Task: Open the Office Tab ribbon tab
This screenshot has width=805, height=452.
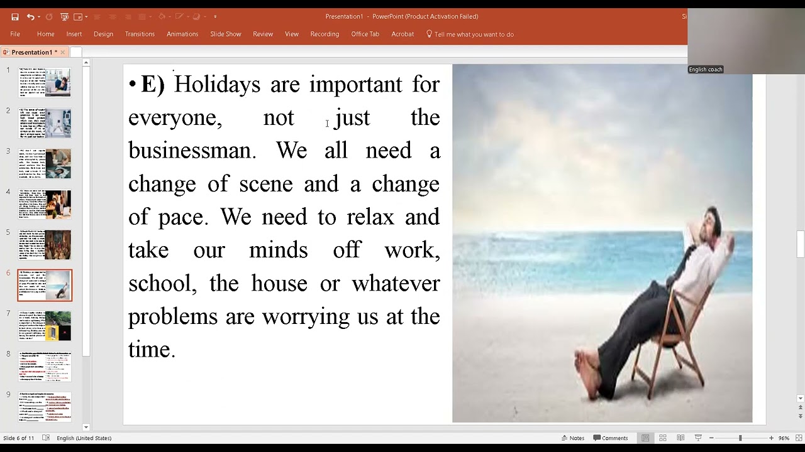Action: [x=365, y=34]
